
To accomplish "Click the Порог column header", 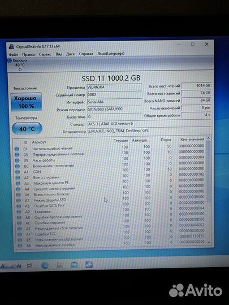I will tap(166, 140).
